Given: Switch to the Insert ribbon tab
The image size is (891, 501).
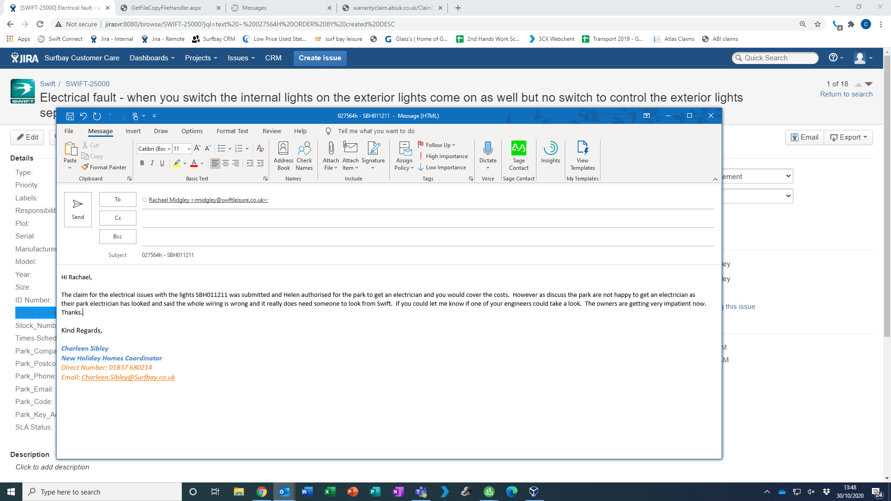Looking at the screenshot, I should [x=133, y=131].
